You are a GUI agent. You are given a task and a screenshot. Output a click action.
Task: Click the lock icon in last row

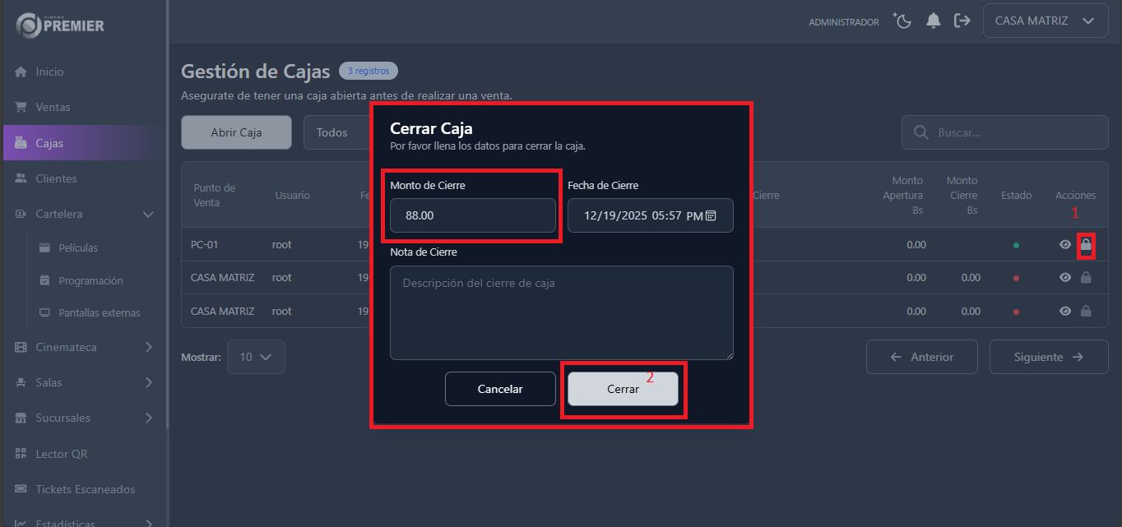pyautogui.click(x=1086, y=311)
